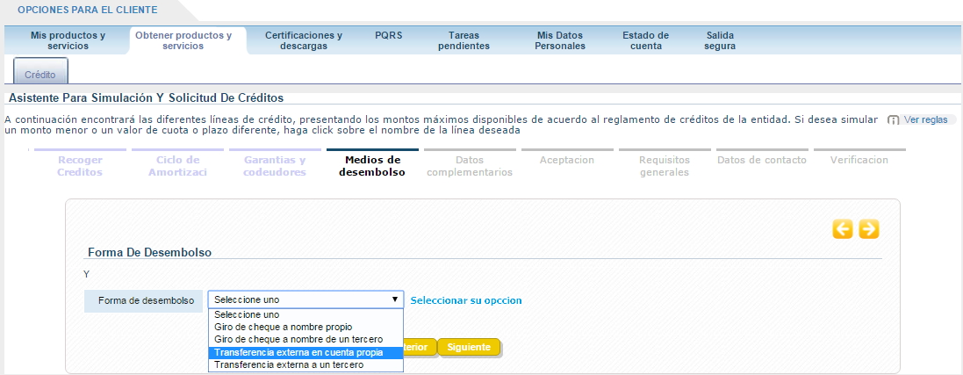Choose "Giro de cheque a nombre de un tercero"
Screen dimensions: 963x375
[x=286, y=339]
